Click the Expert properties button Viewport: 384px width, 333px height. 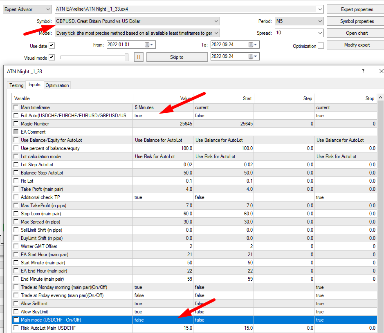coord(357,9)
